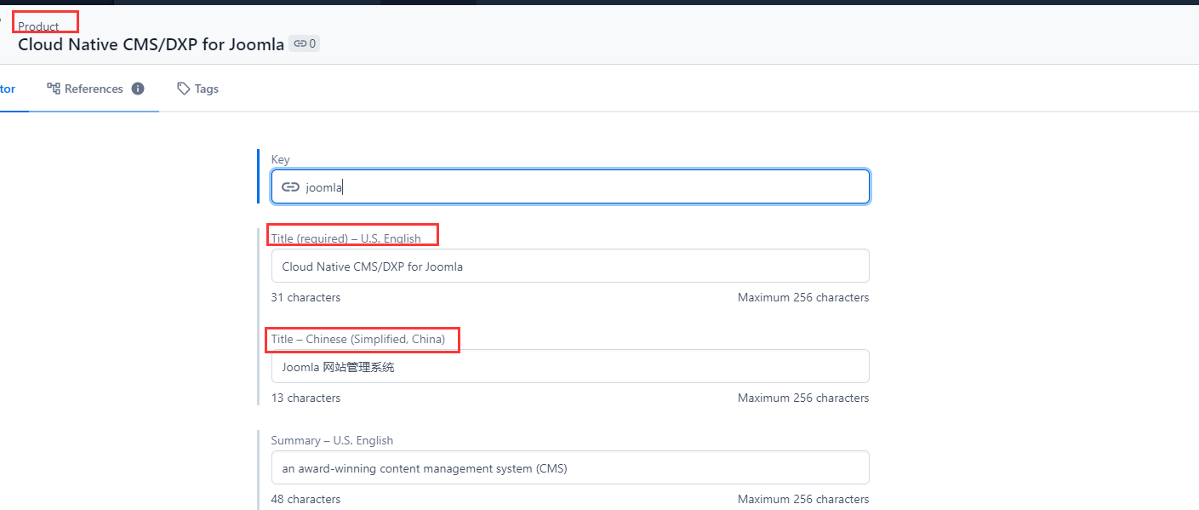Click the heading Cloud Native CMS/DXP for Joomla

pos(152,43)
